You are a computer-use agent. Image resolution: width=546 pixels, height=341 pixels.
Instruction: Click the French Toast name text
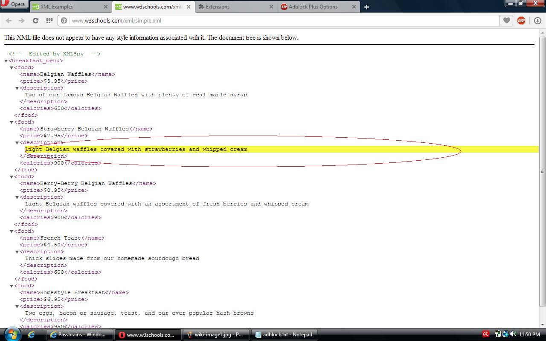click(61, 238)
